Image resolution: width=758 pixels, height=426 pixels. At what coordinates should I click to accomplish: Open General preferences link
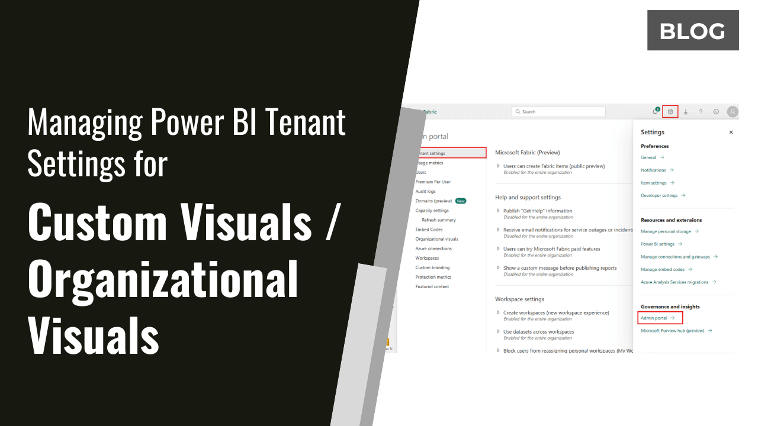tap(653, 157)
